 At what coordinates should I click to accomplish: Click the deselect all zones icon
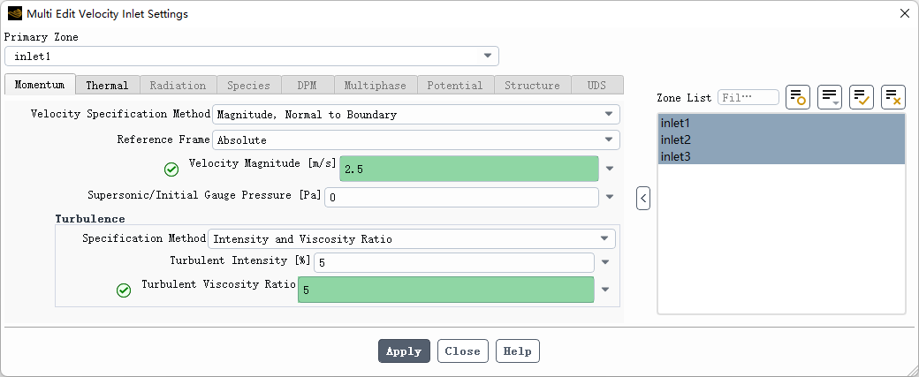(893, 97)
